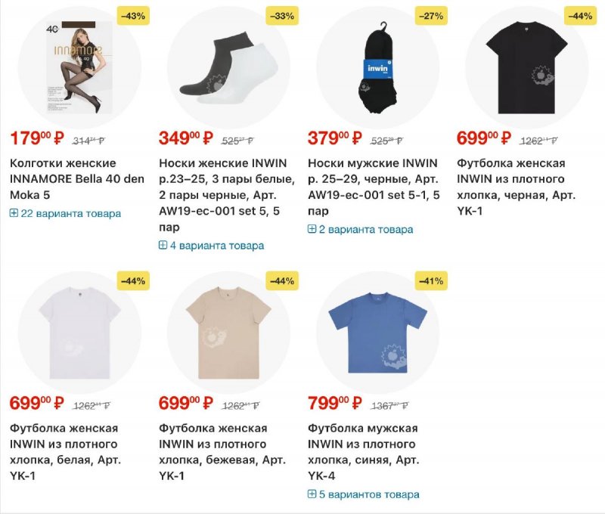Viewport: 605px width, 514px height.
Task: Expand 5 вариантов товара for blue t-shirt
Action: click(364, 494)
